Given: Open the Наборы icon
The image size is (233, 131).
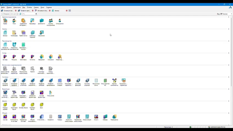Looking at the screenshot, I should pos(105,118).
